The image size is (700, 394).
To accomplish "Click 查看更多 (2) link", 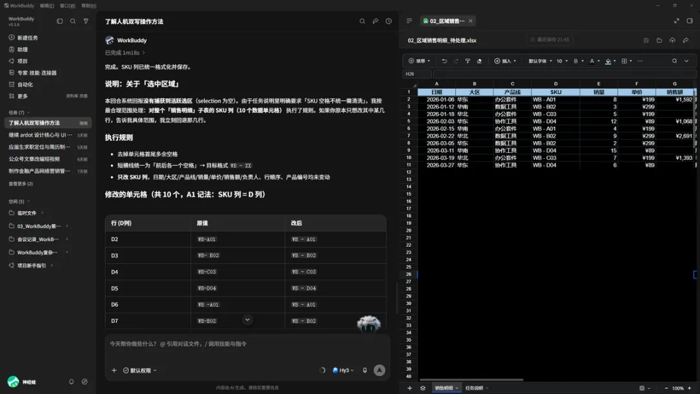I will (x=21, y=183).
